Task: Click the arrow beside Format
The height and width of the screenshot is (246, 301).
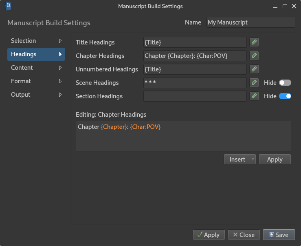Action: pos(60,81)
